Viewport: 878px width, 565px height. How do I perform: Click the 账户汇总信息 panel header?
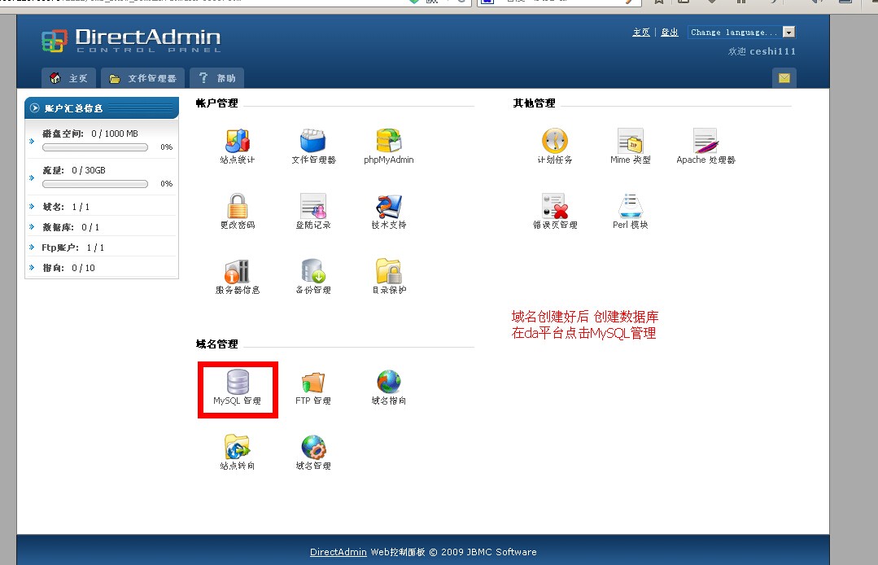[102, 107]
